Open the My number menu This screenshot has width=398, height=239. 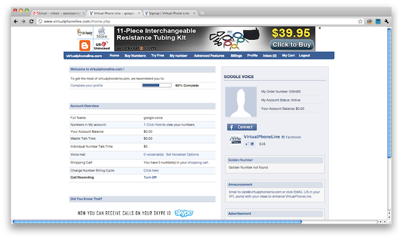(x=179, y=56)
